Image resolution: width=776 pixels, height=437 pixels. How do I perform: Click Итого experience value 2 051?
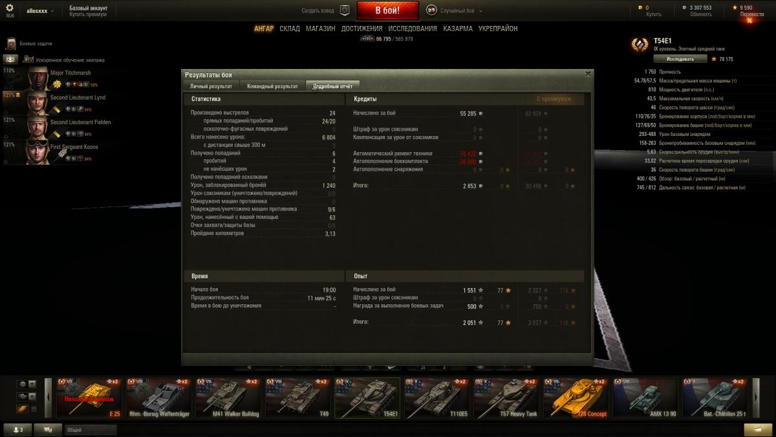469,322
